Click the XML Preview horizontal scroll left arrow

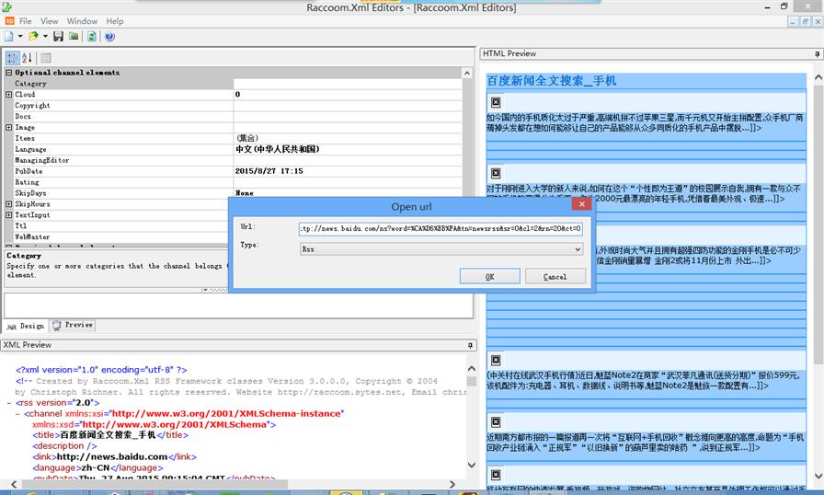[x=14, y=484]
